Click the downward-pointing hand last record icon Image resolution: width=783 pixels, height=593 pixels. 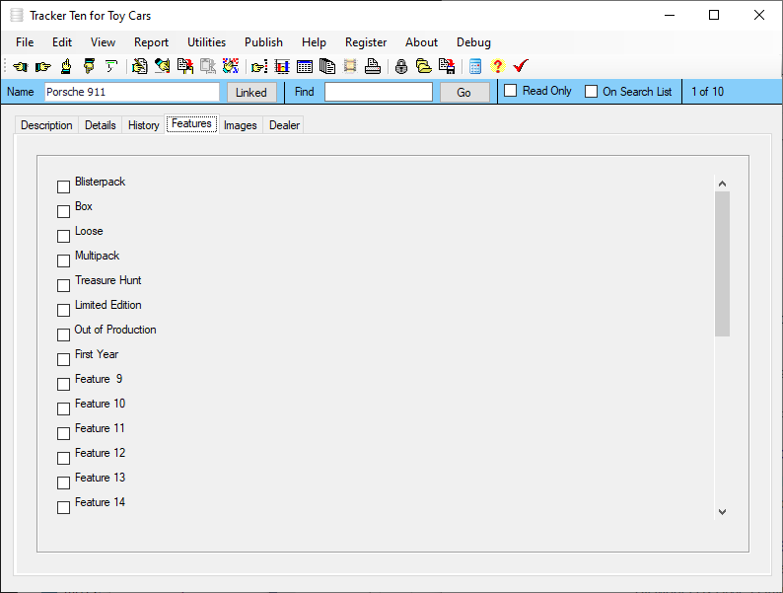coord(89,66)
